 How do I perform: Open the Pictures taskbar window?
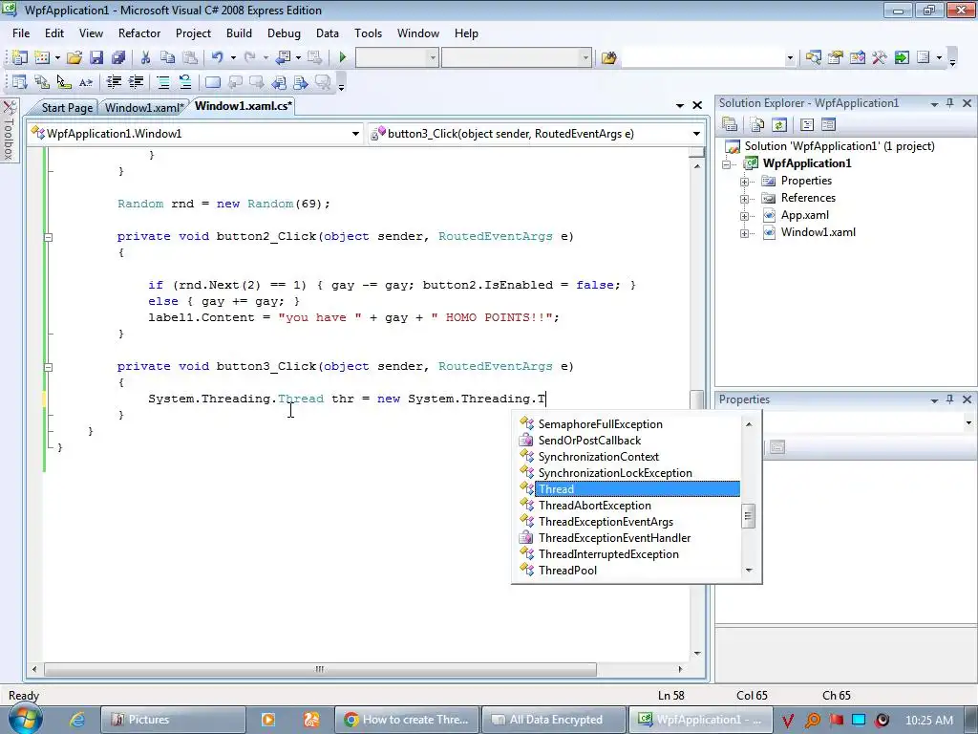pos(173,720)
